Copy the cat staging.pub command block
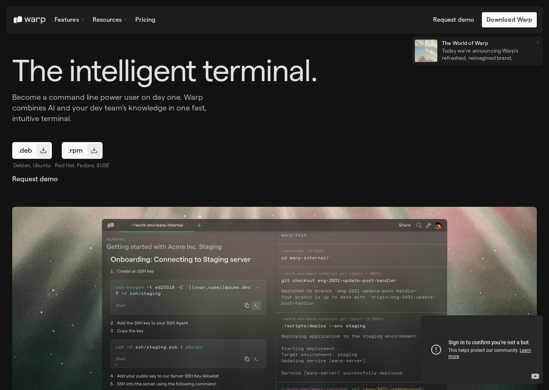549x390 pixels. pyautogui.click(x=247, y=359)
